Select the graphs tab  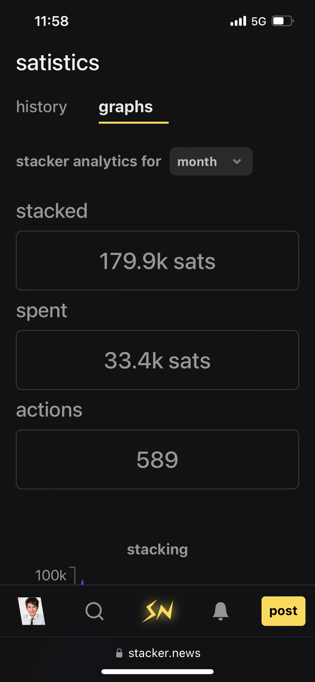[x=126, y=107]
